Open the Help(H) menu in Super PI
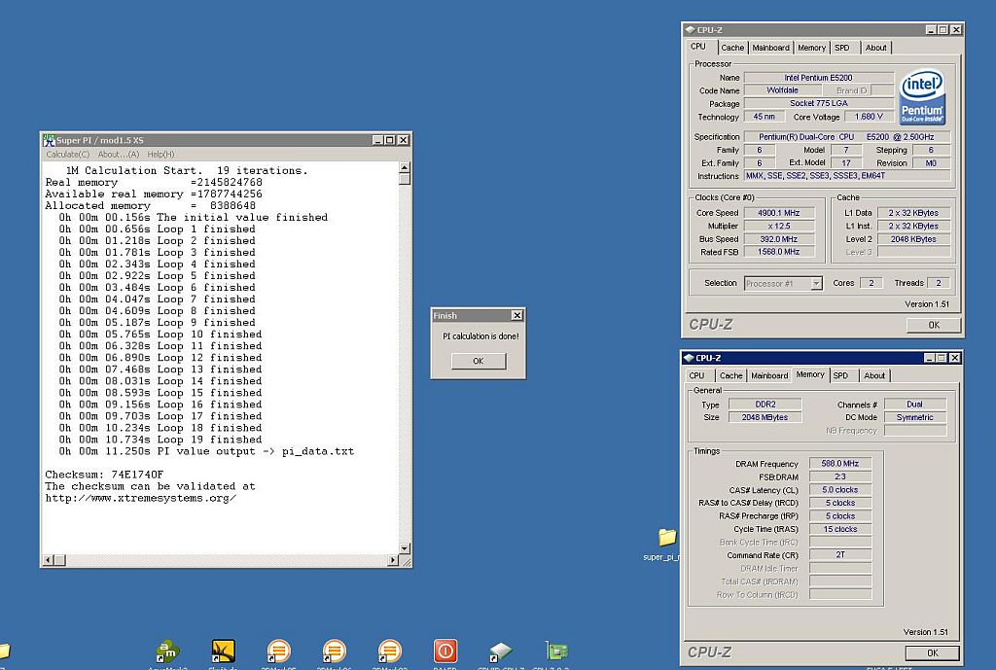Screen dimensions: 996x670 click(x=160, y=155)
